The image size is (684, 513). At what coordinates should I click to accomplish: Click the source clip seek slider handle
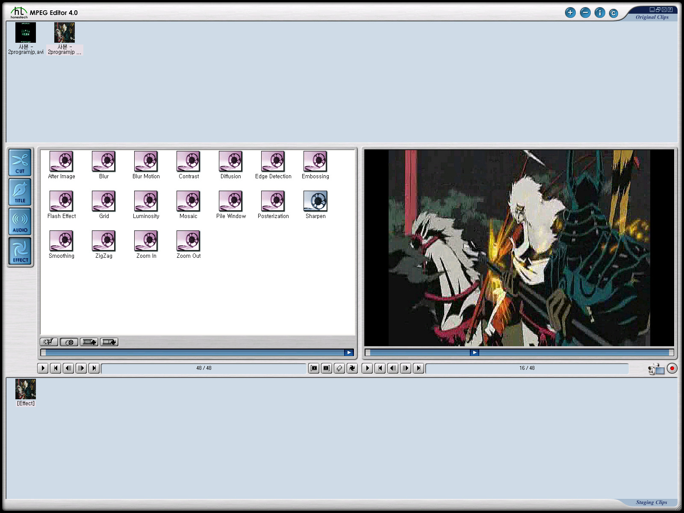tap(349, 352)
